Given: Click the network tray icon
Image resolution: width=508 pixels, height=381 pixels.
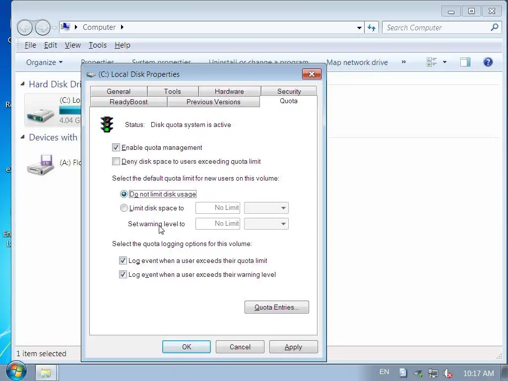Looking at the screenshot, I should [433, 373].
